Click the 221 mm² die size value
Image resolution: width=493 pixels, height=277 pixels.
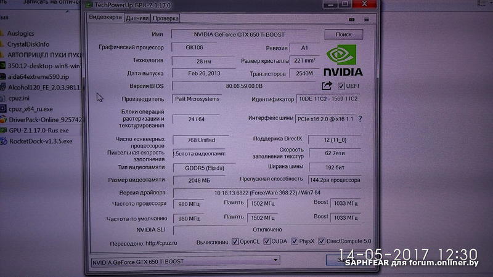[x=304, y=60]
